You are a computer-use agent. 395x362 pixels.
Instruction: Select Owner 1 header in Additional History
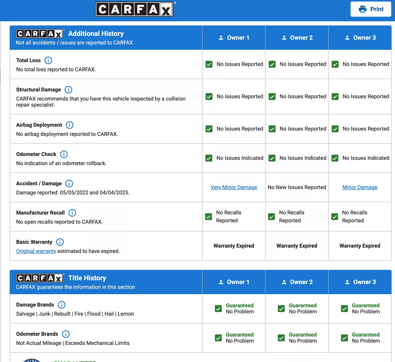point(234,38)
